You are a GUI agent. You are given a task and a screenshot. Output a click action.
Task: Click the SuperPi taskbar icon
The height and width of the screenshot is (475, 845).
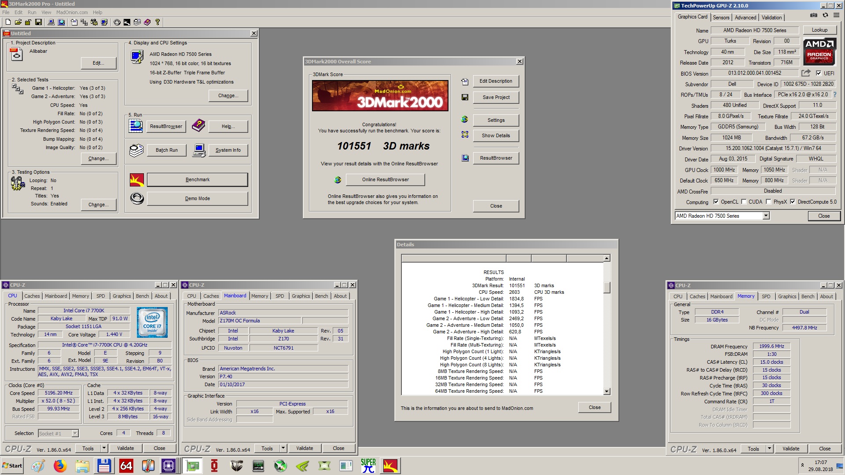coord(368,466)
